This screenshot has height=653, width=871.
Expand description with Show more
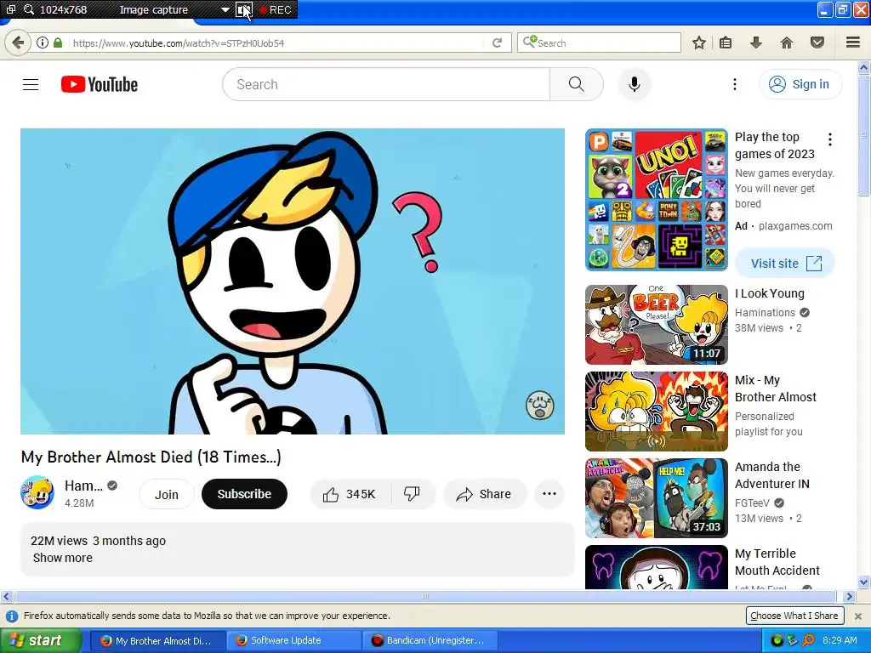(63, 558)
